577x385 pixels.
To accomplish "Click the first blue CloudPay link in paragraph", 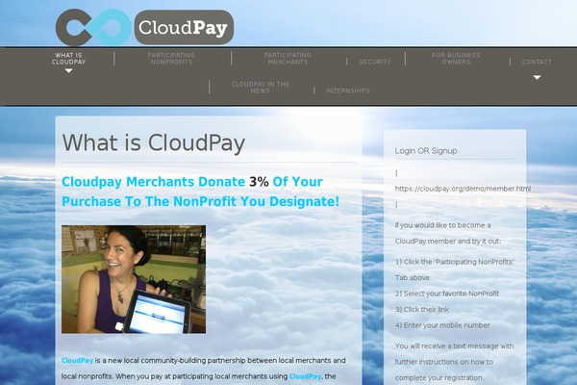I will click(x=77, y=360).
